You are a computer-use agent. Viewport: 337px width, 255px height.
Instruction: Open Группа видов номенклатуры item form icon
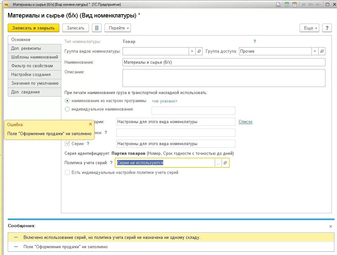(199, 51)
